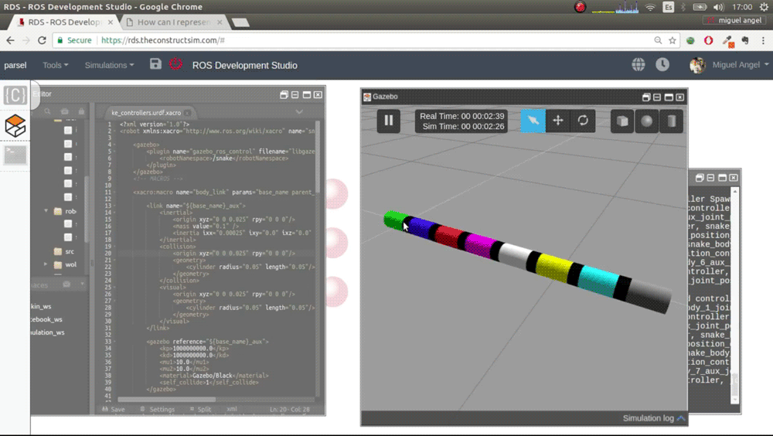This screenshot has height=436, width=773.
Task: Select the Gazebo arrow selection tool
Action: 533,121
